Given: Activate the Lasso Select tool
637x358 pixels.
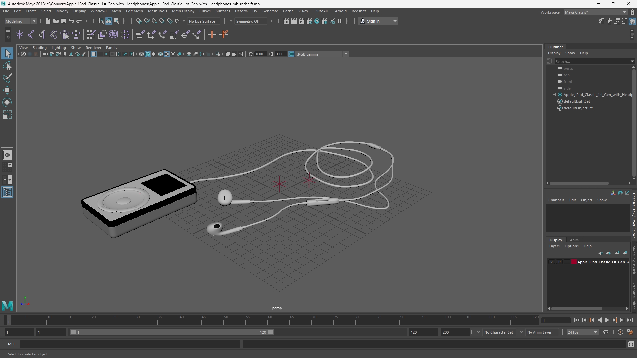Looking at the screenshot, I should (7, 66).
